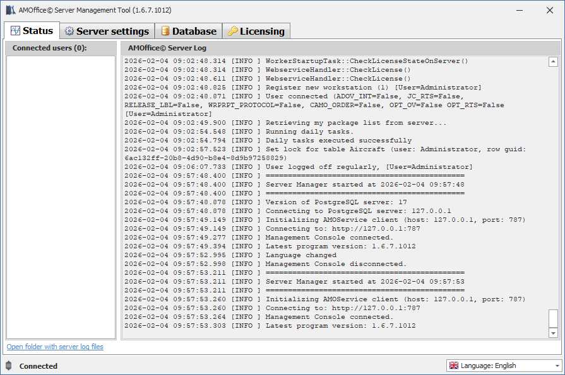The height and width of the screenshot is (375, 565).
Task: Click the database cylinder icon
Action: [x=165, y=32]
